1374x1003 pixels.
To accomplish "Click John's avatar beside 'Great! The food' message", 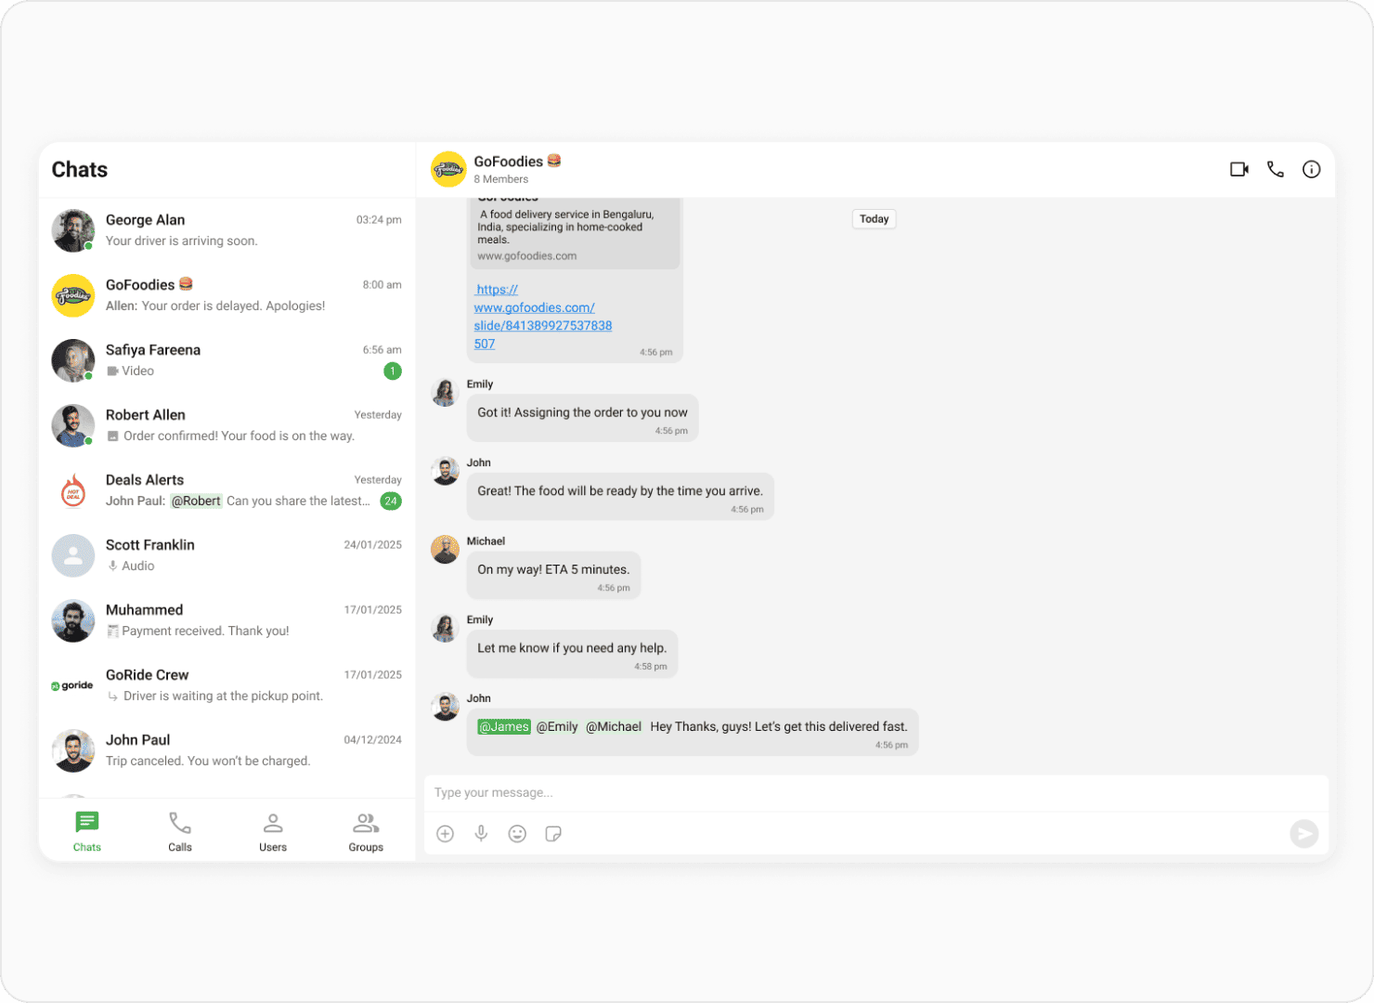I will [446, 471].
